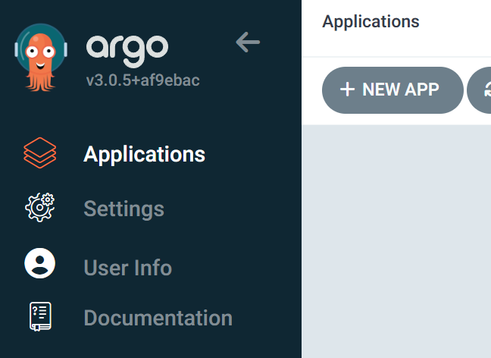Click the NEW APP button
The image size is (491, 358).
click(392, 90)
